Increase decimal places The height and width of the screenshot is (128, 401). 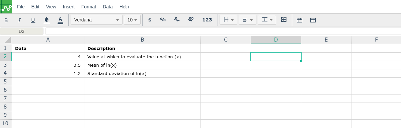coord(190,20)
